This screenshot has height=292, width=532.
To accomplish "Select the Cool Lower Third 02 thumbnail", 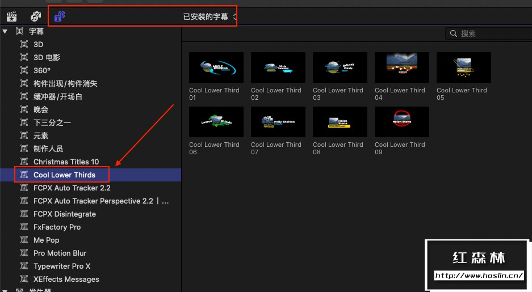I will point(278,67).
